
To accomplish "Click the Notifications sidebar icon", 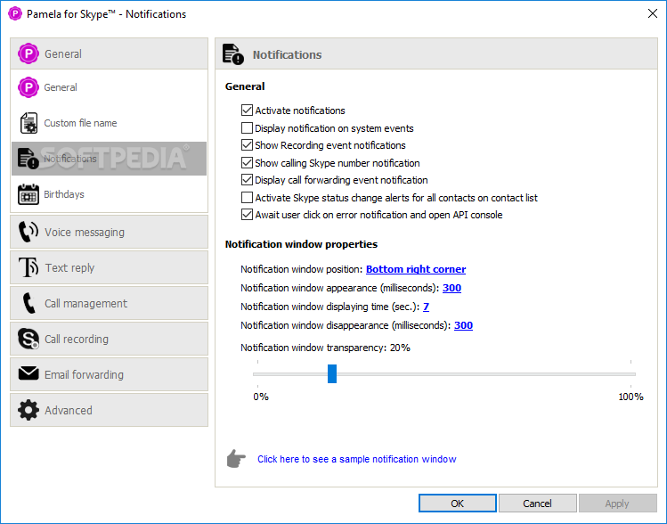I will pyautogui.click(x=28, y=159).
